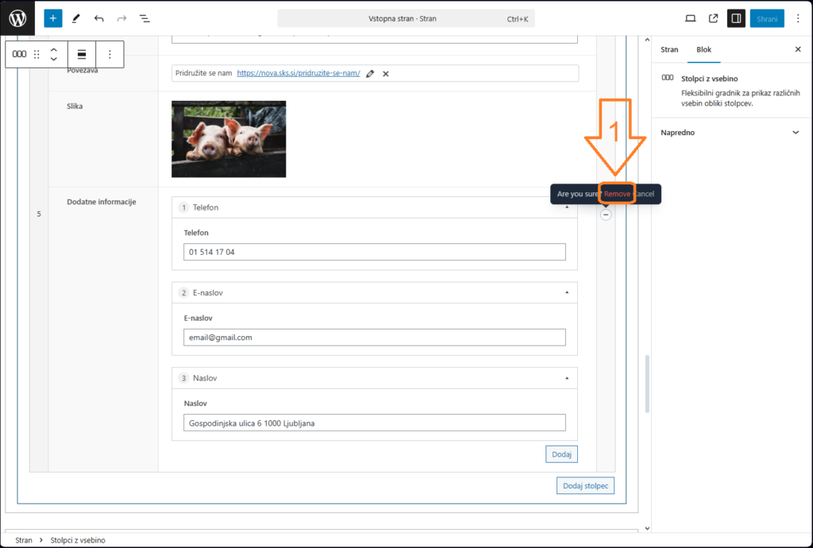
Task: Open the desktop preview icon
Action: [690, 18]
